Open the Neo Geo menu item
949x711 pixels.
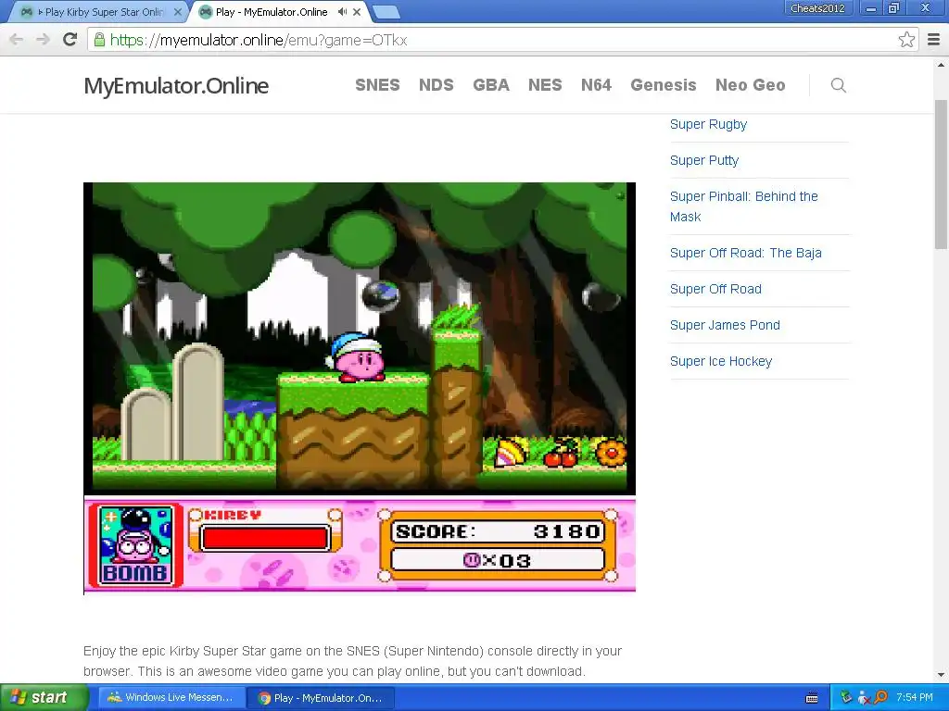click(x=751, y=84)
